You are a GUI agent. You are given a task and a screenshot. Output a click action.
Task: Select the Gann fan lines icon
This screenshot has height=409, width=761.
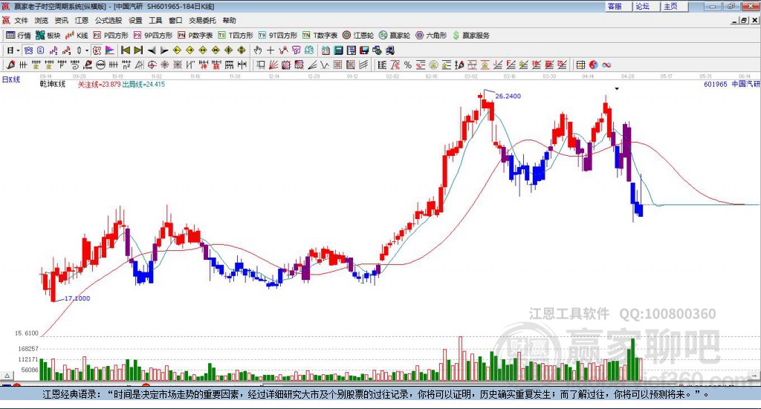pyautogui.click(x=273, y=65)
